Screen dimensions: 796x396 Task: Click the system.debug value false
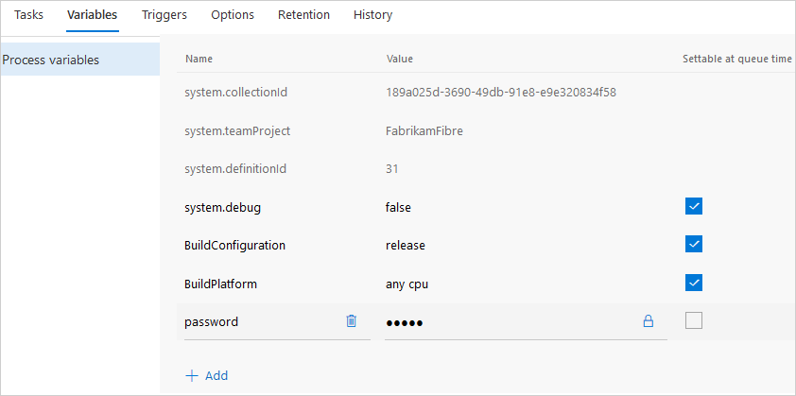click(399, 207)
